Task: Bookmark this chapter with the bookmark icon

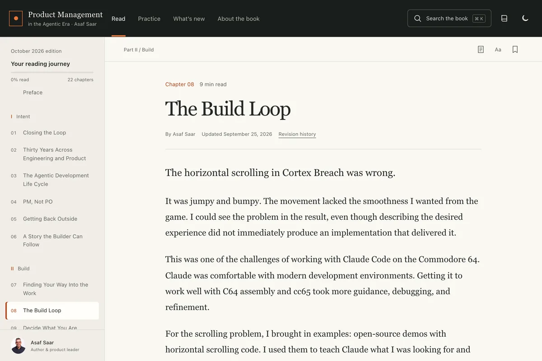Action: click(515, 50)
